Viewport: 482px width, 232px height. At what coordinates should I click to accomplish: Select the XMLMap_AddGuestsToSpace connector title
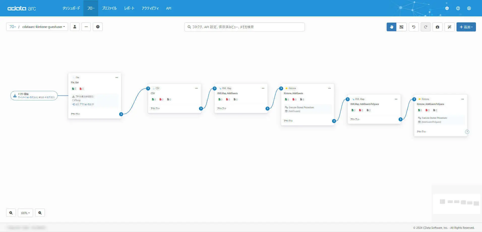tap(365, 104)
